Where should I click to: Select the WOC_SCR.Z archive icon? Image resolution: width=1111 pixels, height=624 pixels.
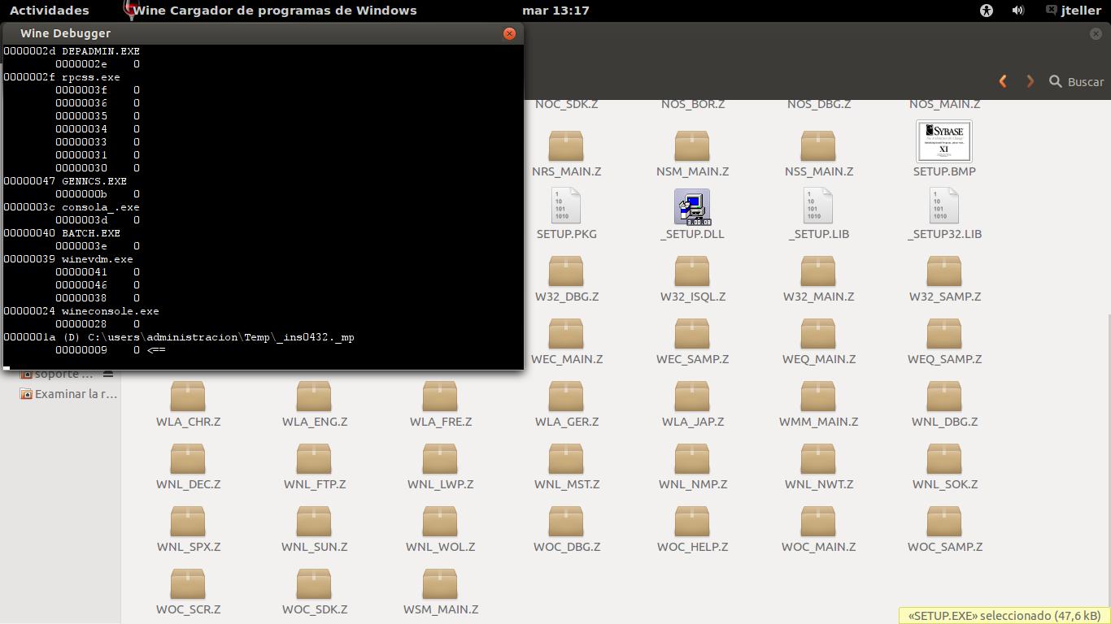(188, 584)
